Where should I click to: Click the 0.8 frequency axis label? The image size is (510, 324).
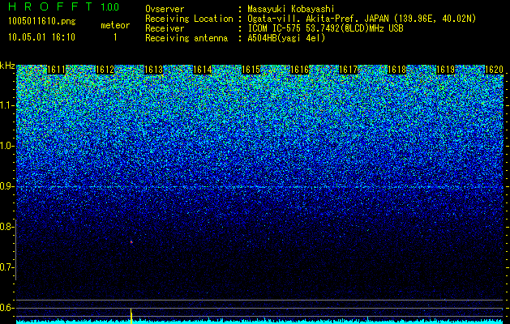[7, 227]
